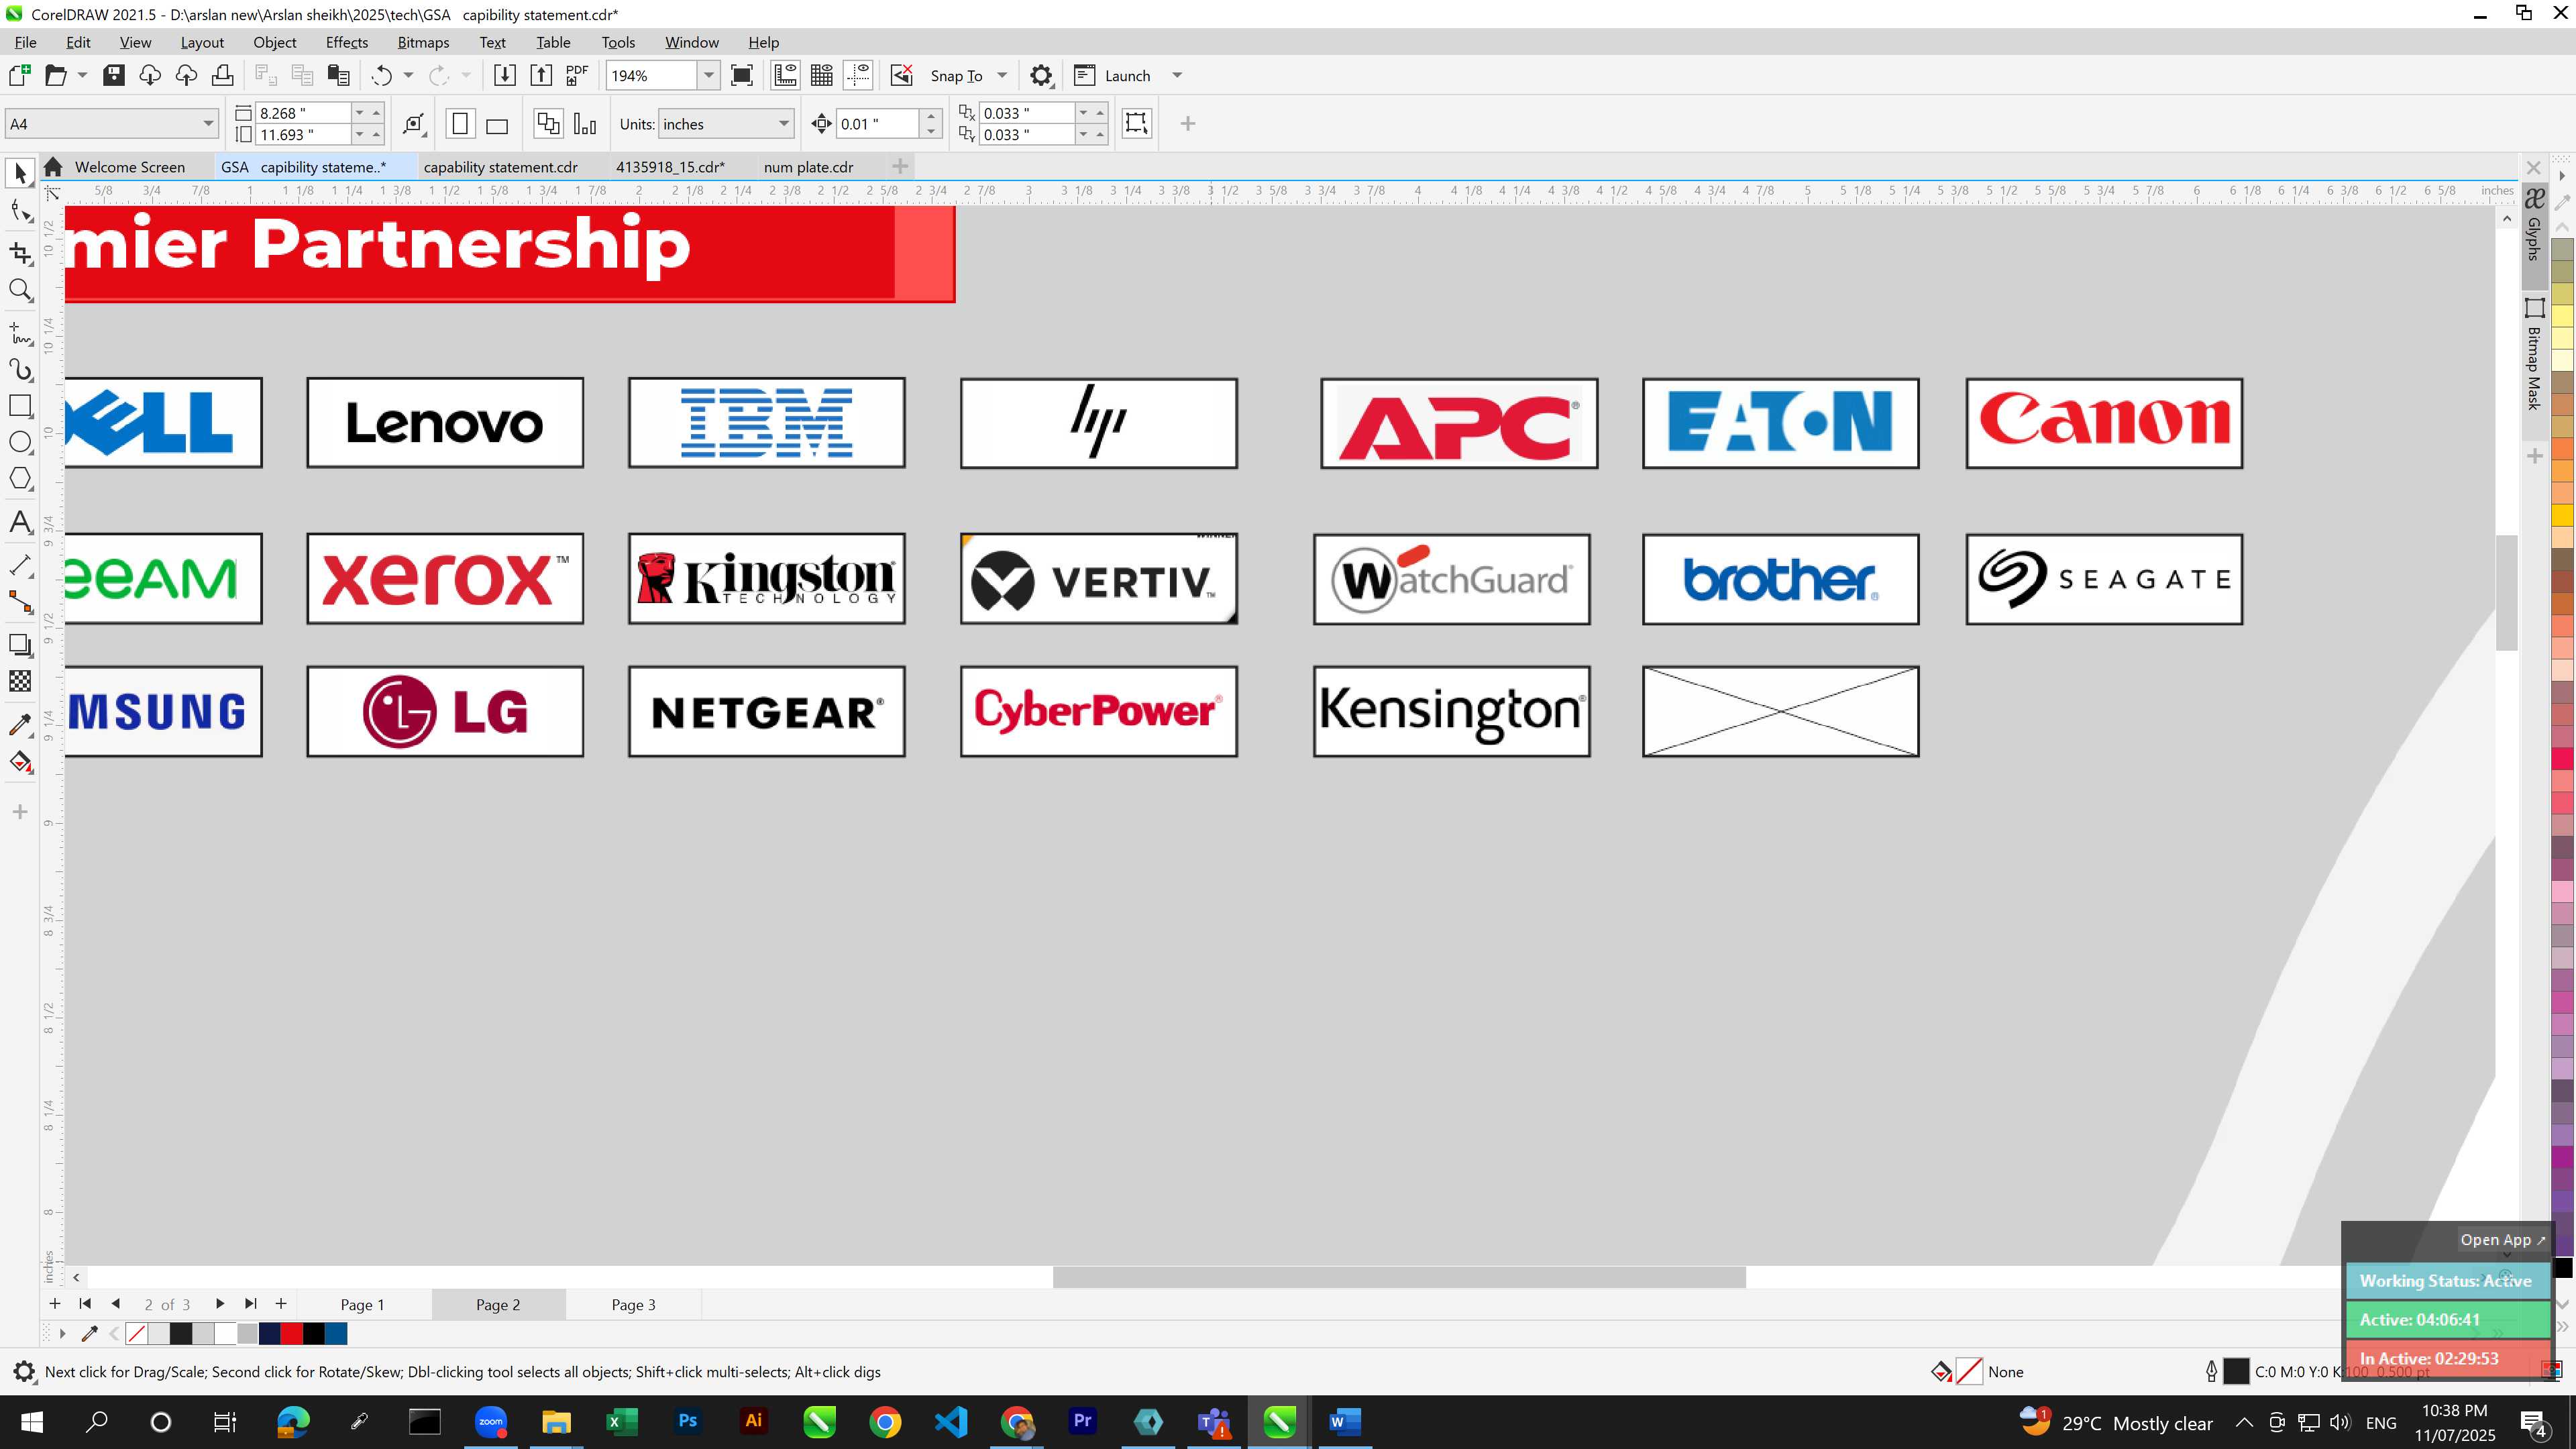Open the zoom level dropdown
The width and height of the screenshot is (2576, 1449).
709,76
